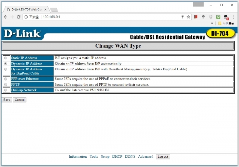239x167 pixels.
Task: Click text 'To surf the Internet via PSTN/ISDN.'
Action: (82, 90)
